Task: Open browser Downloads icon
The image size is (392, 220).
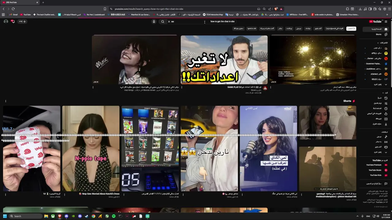Action: (360, 9)
